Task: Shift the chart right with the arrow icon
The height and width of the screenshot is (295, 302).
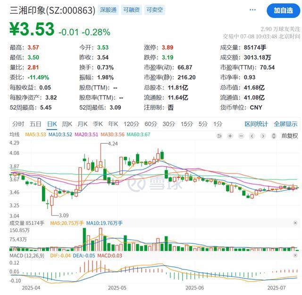Action: coord(263,136)
